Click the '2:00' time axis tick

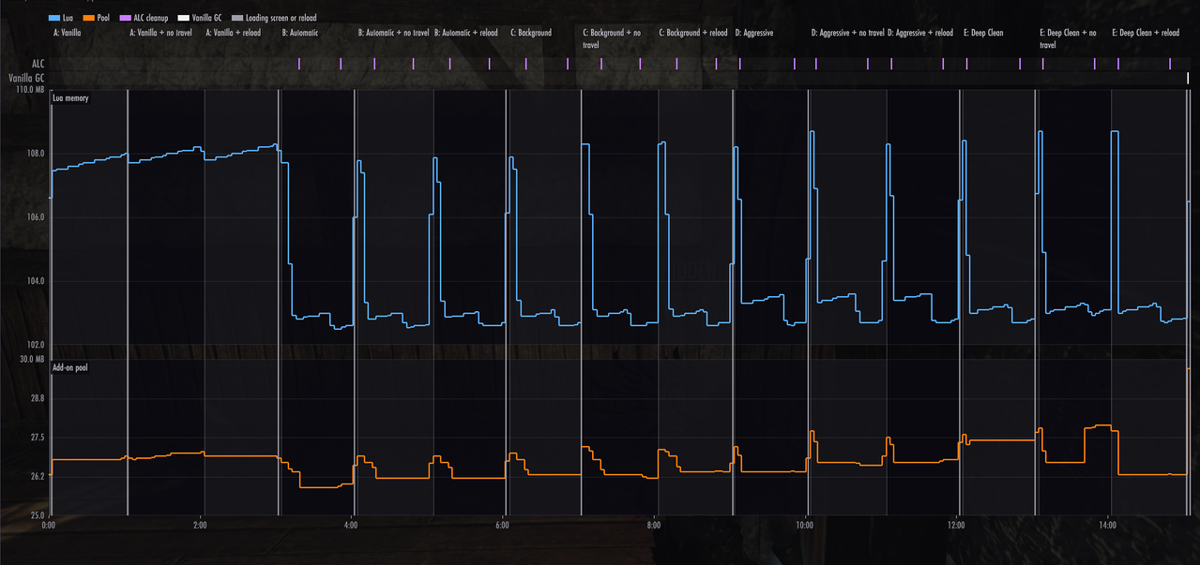click(x=200, y=525)
